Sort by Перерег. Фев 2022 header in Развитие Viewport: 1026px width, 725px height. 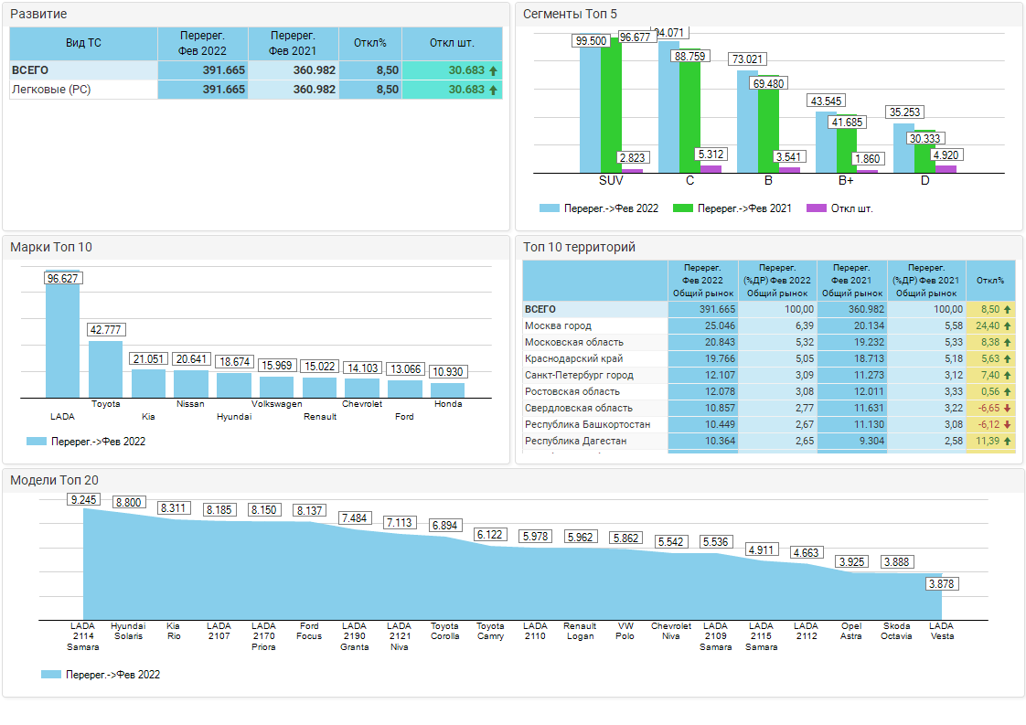pyautogui.click(x=202, y=43)
